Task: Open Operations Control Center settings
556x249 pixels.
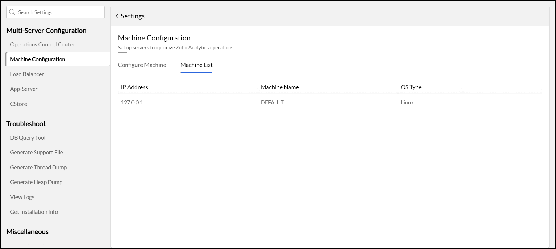Action: [x=42, y=44]
